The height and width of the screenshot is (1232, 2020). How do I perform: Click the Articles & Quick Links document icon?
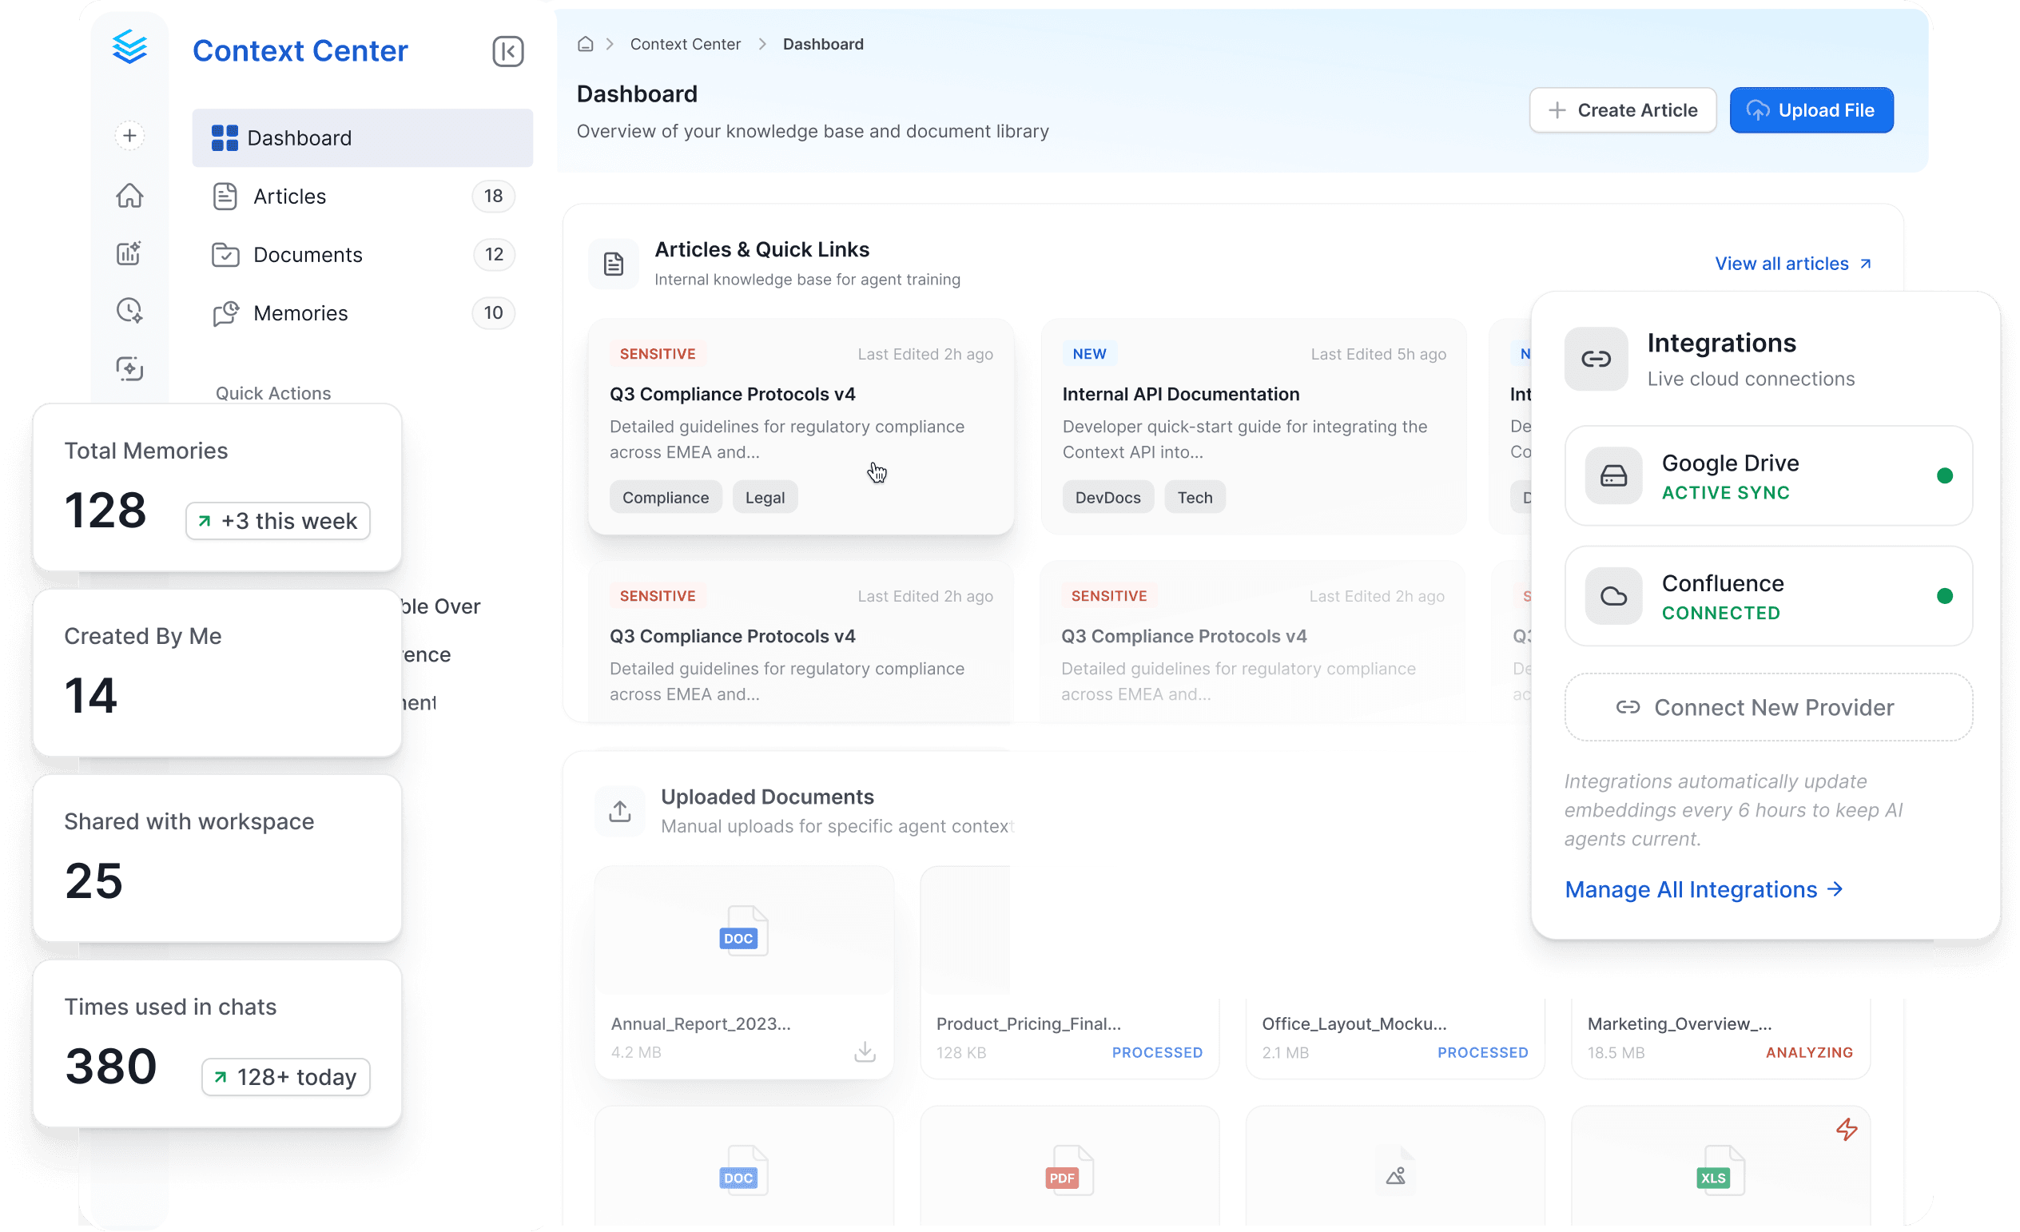click(613, 264)
